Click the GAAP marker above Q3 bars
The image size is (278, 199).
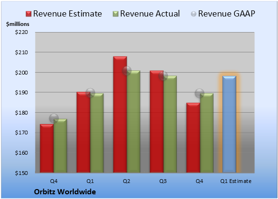pyautogui.click(x=163, y=76)
